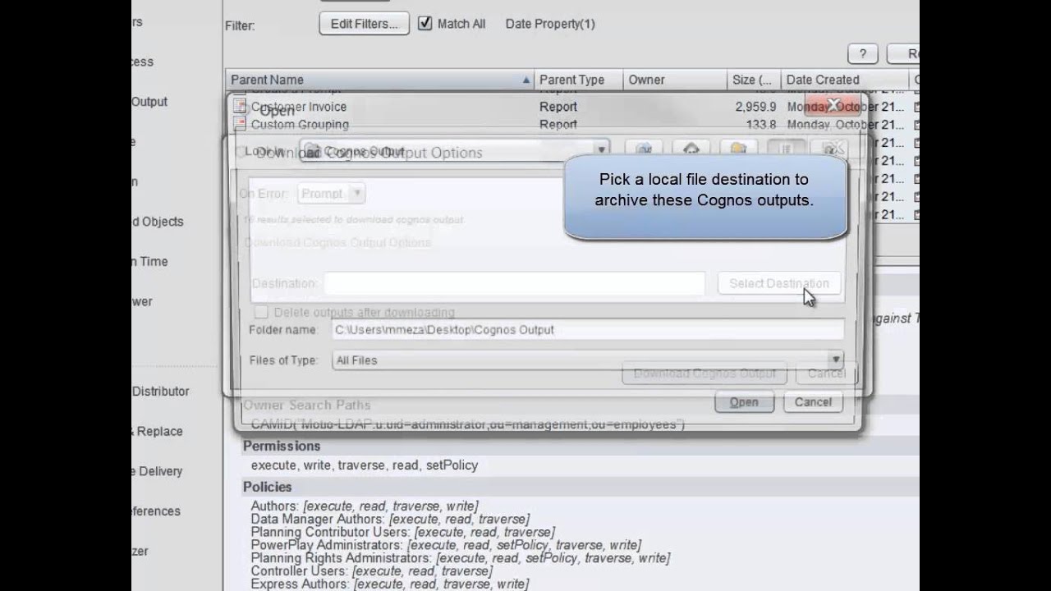
Task: Click the Planning Contributor Users policy line
Action: (403, 532)
